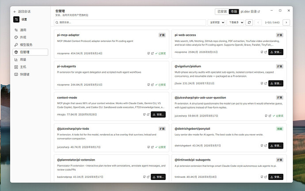
Task: Open external link for rpiv-ask-user-question
Action: click(x=270, y=116)
